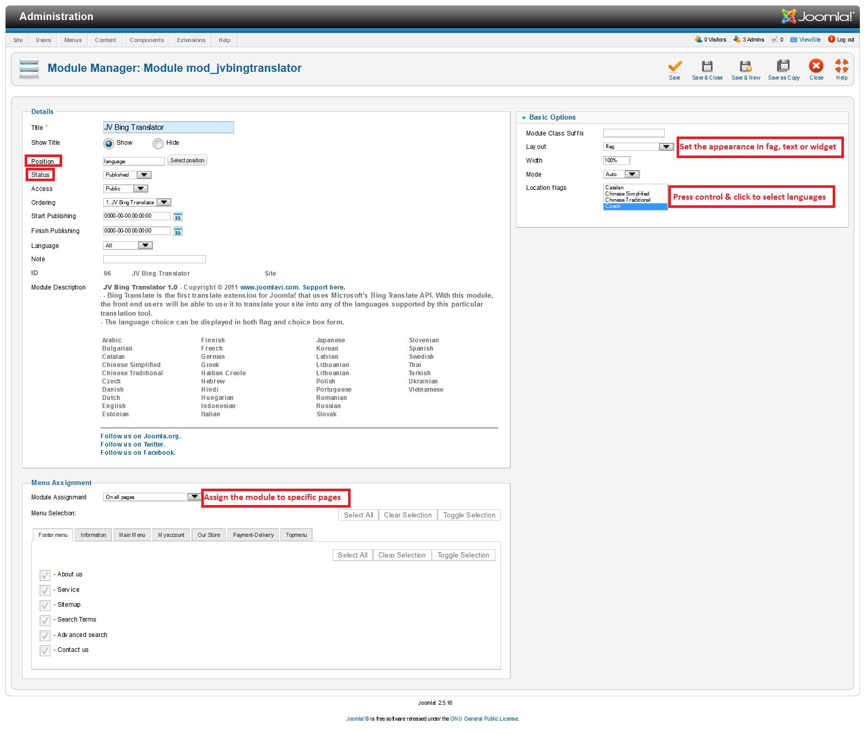The image size is (865, 734).
Task: Select Czech in Location flags list
Action: (635, 206)
